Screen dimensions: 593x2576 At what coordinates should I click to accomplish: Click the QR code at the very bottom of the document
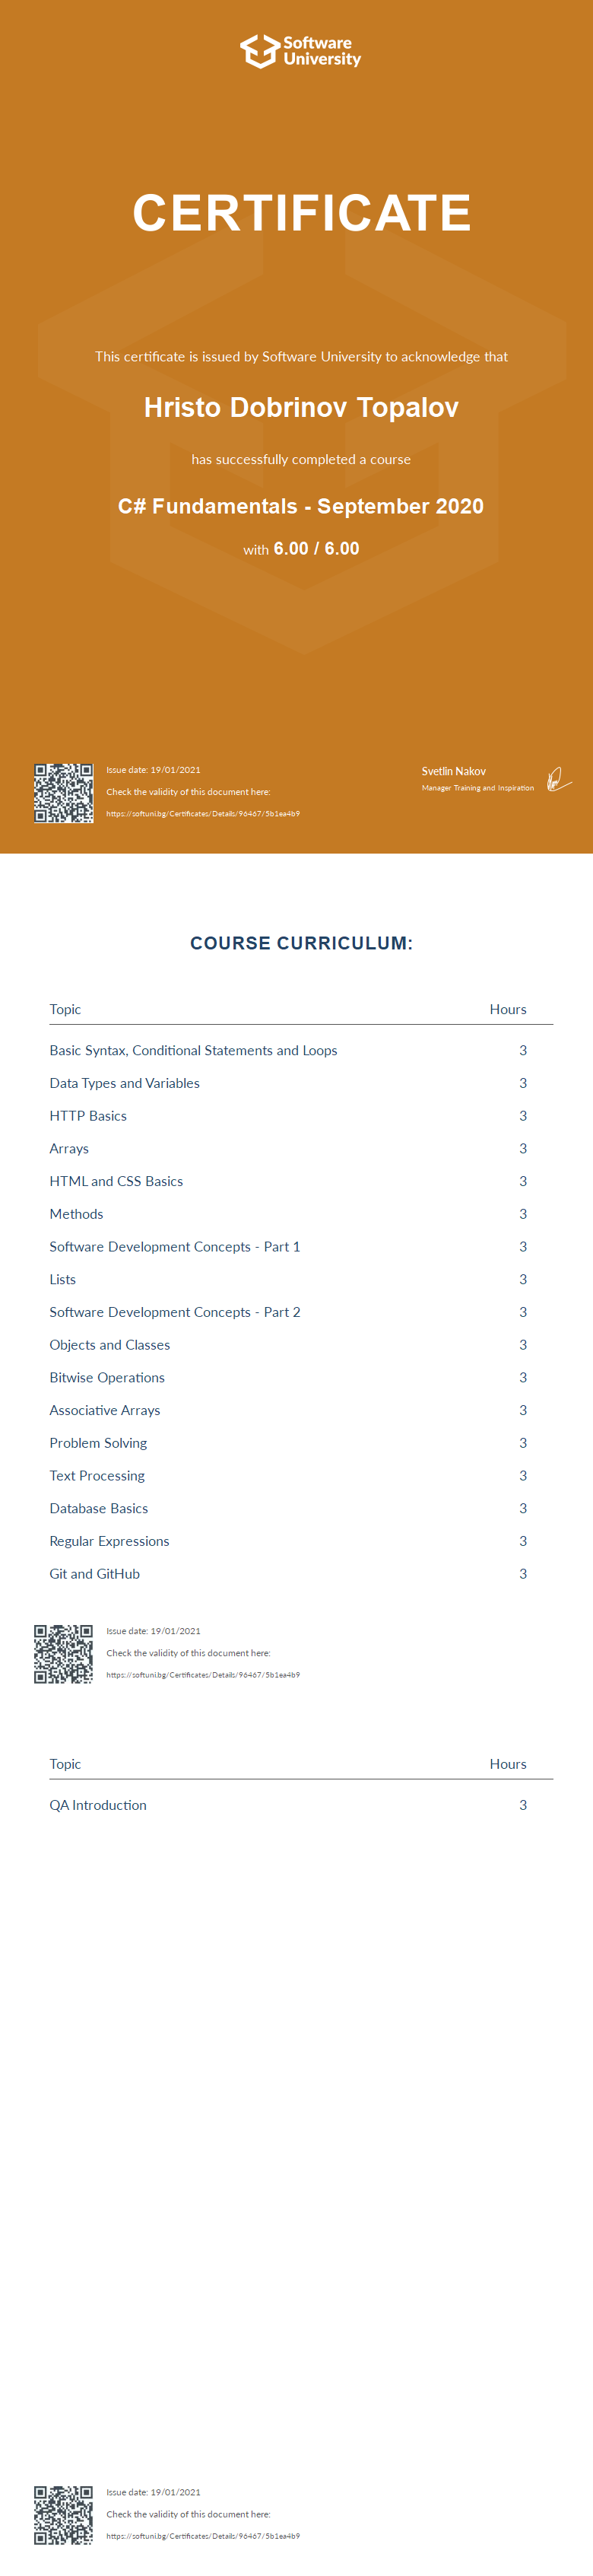point(63,2514)
